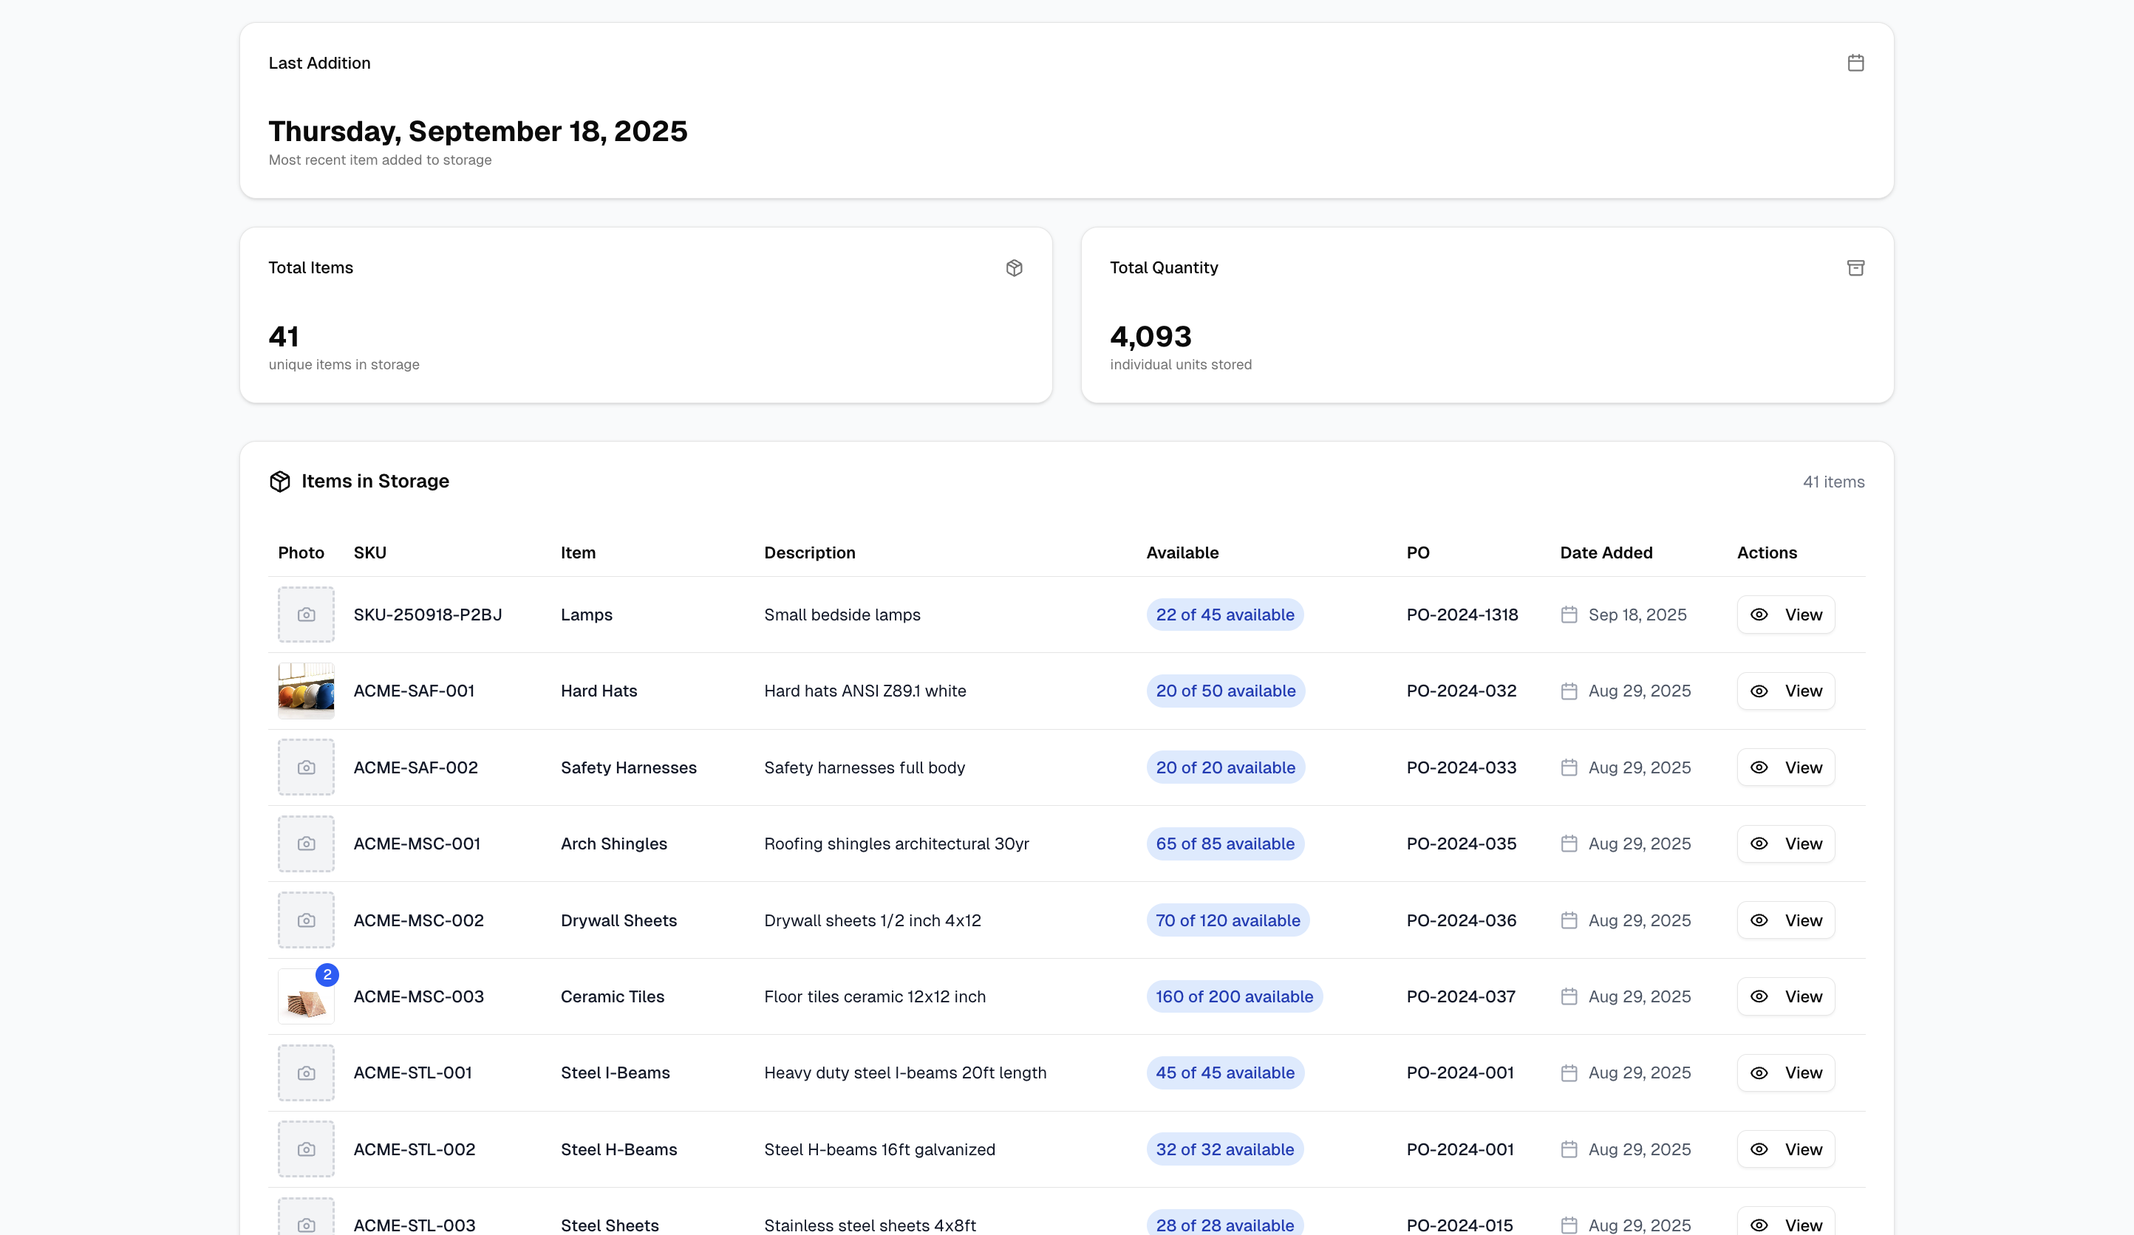The height and width of the screenshot is (1235, 2134).
Task: Click the 2 badge on Ceramic Tiles photo
Action: [328, 975]
